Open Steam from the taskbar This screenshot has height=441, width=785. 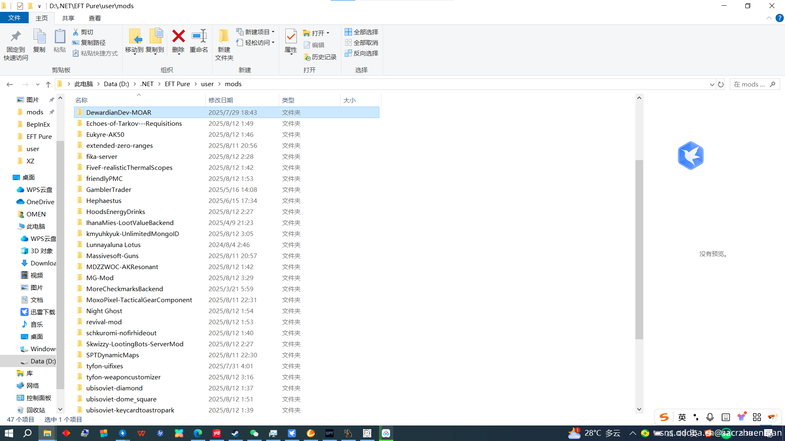point(235,433)
